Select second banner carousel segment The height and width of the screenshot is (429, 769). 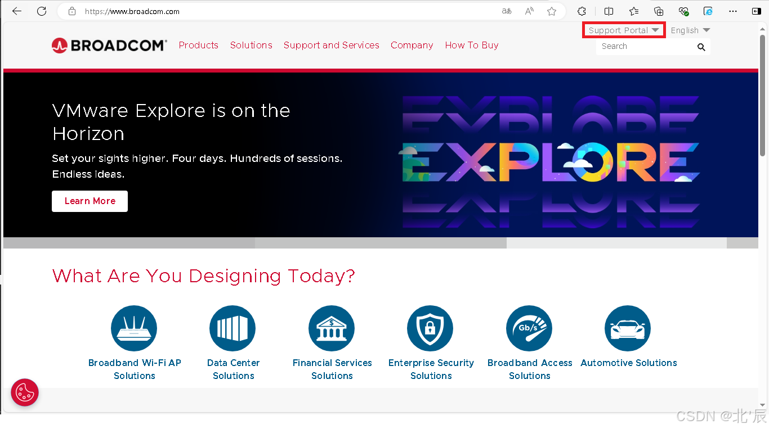point(381,243)
